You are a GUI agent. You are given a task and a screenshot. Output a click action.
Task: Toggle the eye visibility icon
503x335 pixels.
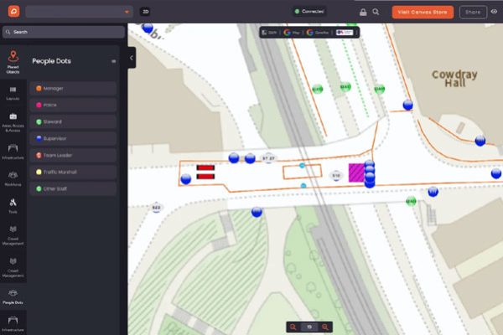494,12
